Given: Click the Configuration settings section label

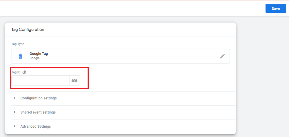Looking at the screenshot, I should point(38,98).
